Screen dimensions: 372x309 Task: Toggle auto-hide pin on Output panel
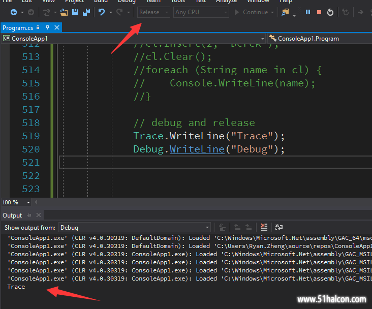(29, 215)
